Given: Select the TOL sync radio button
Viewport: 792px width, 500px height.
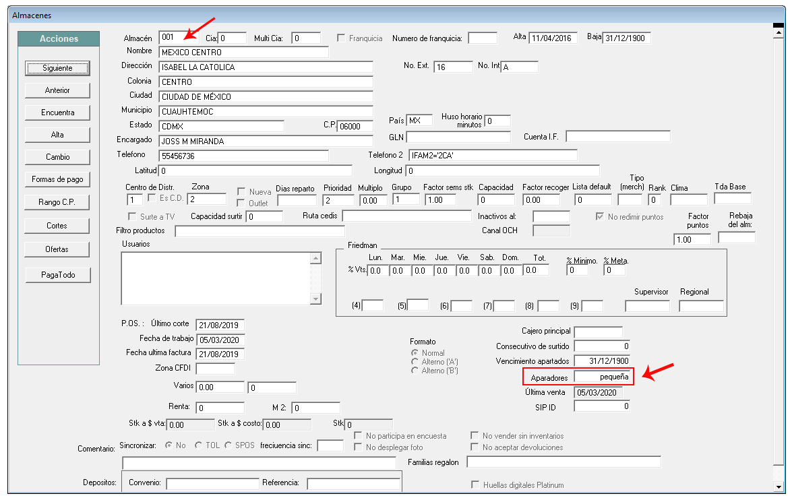Looking at the screenshot, I should tap(198, 445).
